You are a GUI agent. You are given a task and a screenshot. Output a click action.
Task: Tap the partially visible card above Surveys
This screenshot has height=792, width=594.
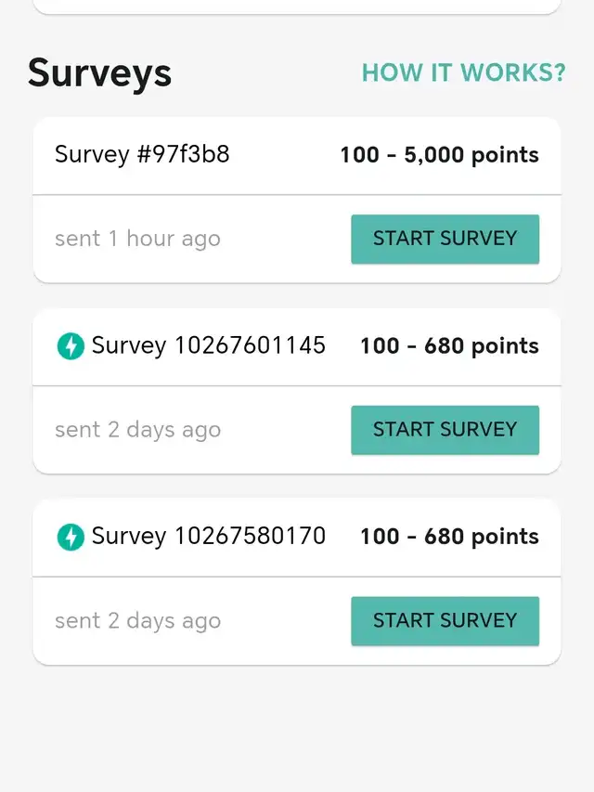pyautogui.click(x=297, y=6)
